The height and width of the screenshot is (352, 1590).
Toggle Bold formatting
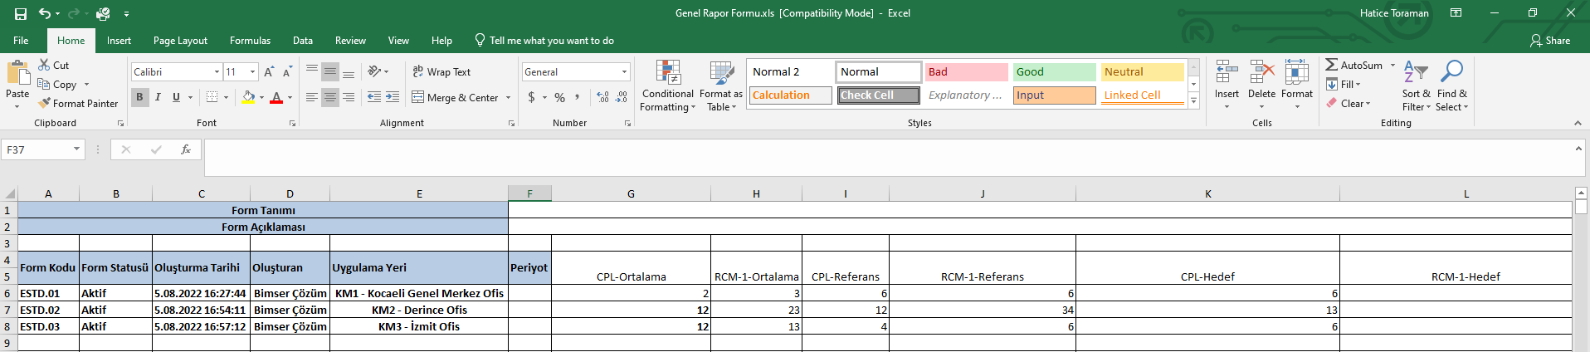coord(139,97)
